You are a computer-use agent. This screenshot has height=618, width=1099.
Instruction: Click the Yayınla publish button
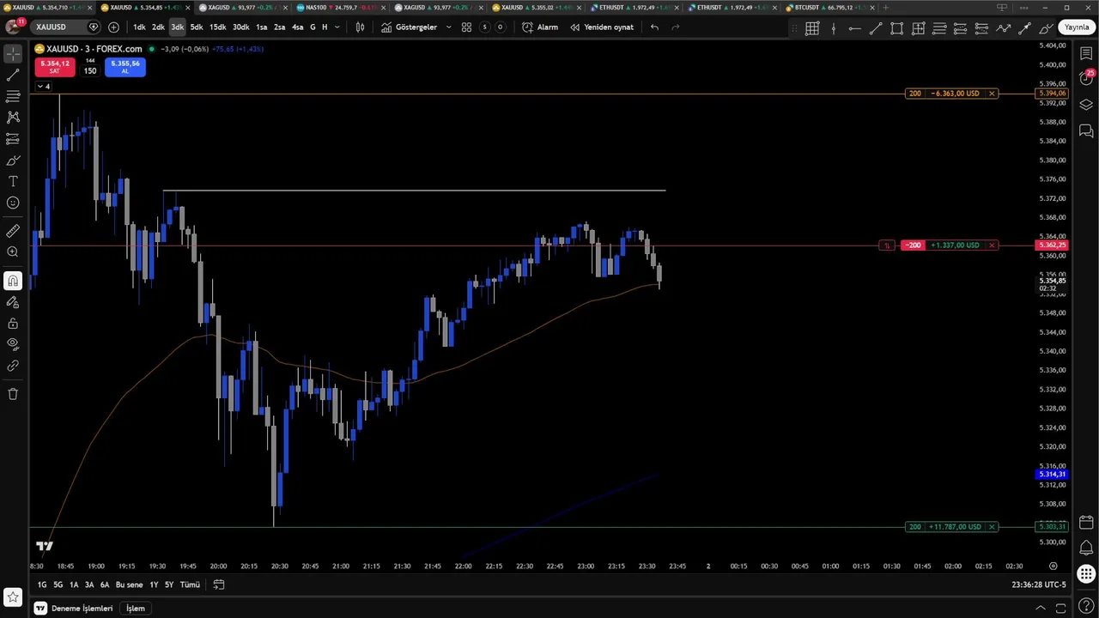pyautogui.click(x=1077, y=27)
